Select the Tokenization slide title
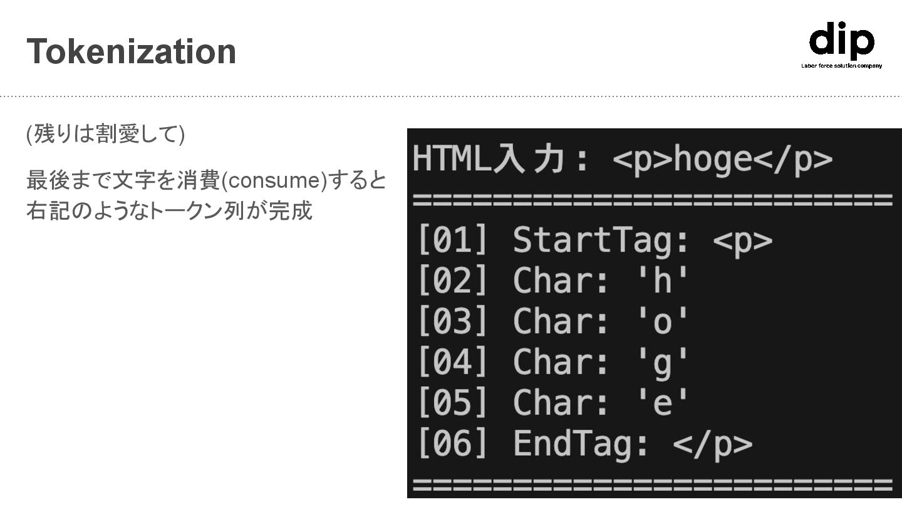902x507 pixels. coord(132,51)
